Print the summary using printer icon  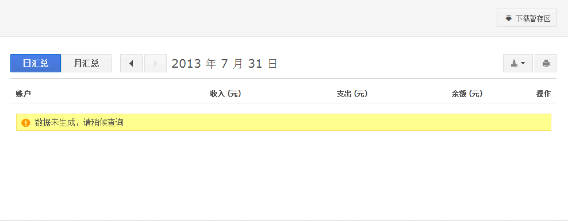pos(546,63)
